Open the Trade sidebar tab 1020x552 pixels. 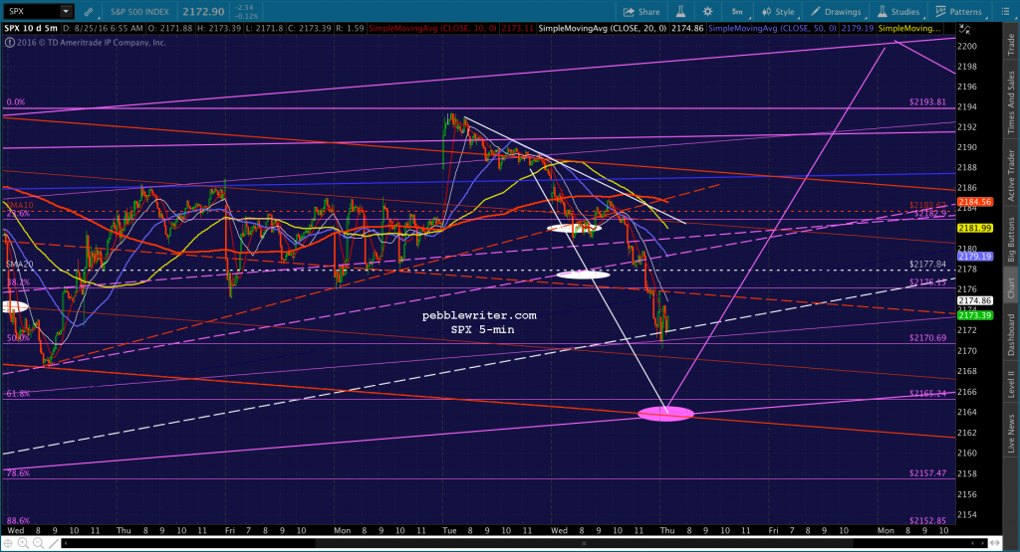coord(1011,44)
